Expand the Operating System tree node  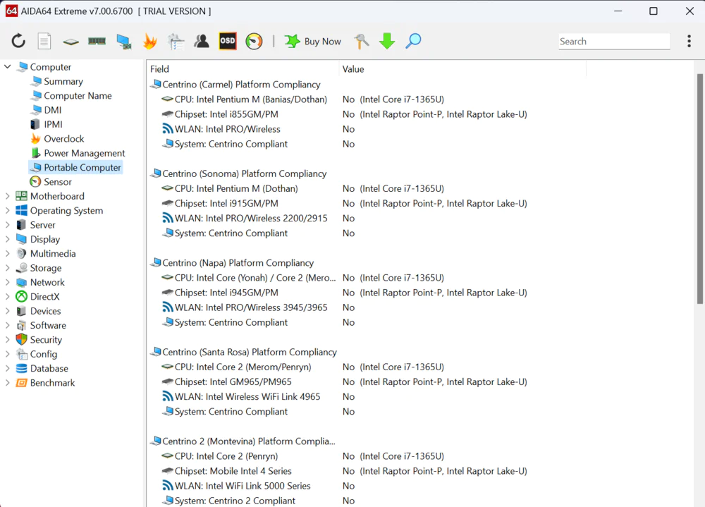click(7, 211)
